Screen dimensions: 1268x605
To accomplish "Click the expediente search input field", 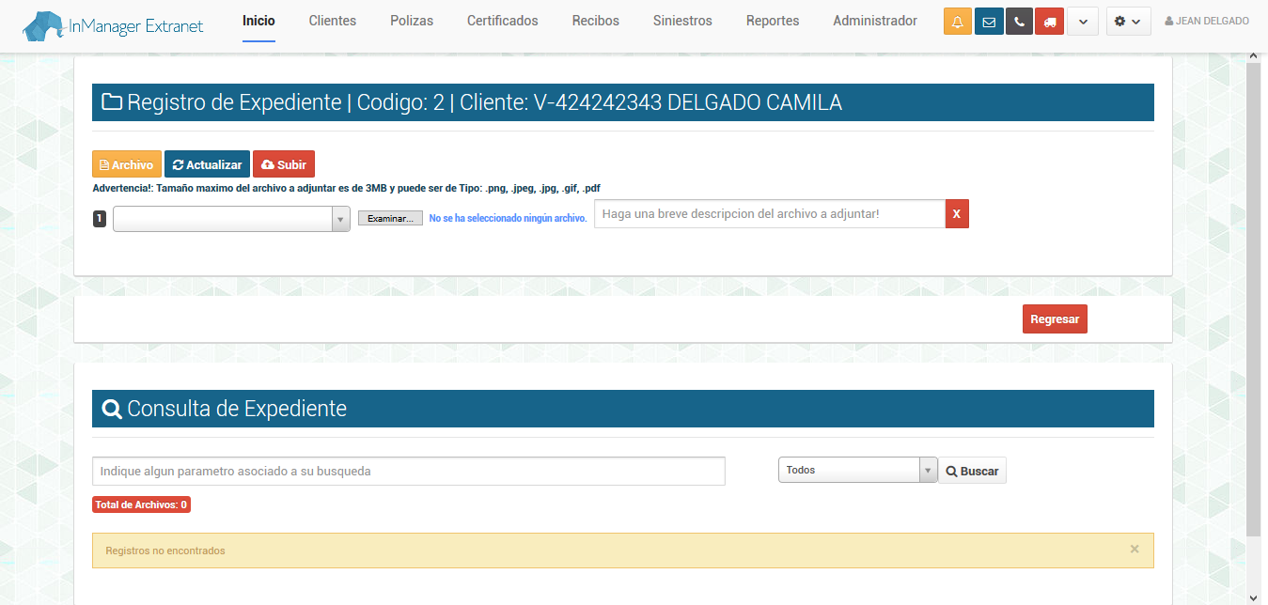I will point(409,471).
